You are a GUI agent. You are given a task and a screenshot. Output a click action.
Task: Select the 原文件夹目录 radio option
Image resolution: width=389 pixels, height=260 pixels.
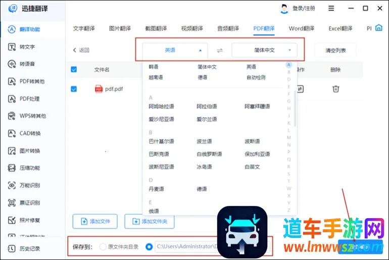tap(103, 247)
